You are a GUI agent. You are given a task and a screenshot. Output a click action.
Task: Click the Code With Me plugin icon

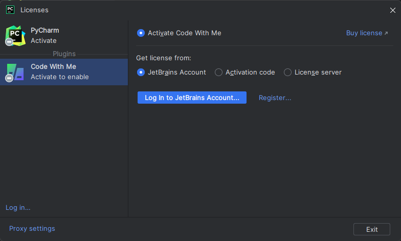[16, 71]
